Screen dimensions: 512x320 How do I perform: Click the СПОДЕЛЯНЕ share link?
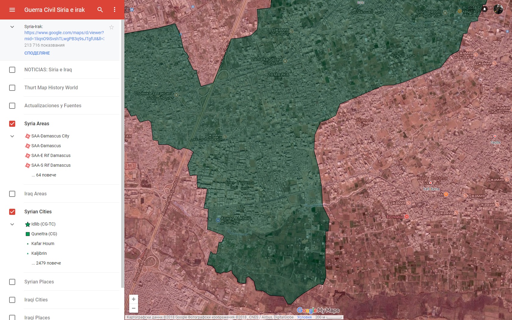pyautogui.click(x=37, y=53)
